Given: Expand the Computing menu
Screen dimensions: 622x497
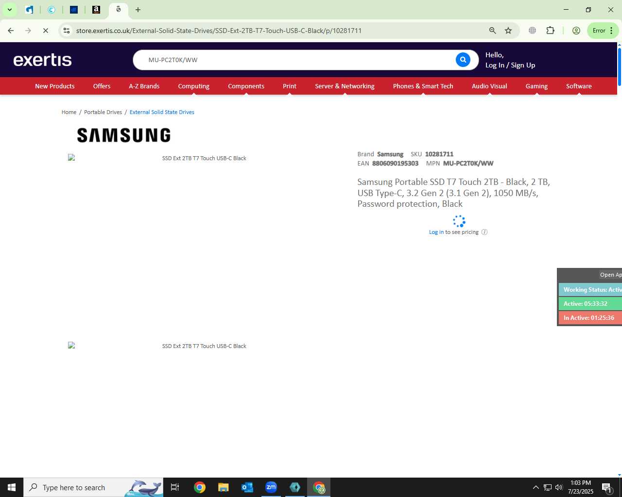Looking at the screenshot, I should click(194, 86).
